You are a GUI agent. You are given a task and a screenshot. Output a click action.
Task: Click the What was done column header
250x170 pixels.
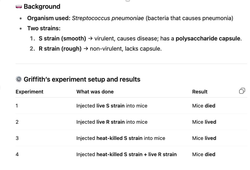(95, 92)
